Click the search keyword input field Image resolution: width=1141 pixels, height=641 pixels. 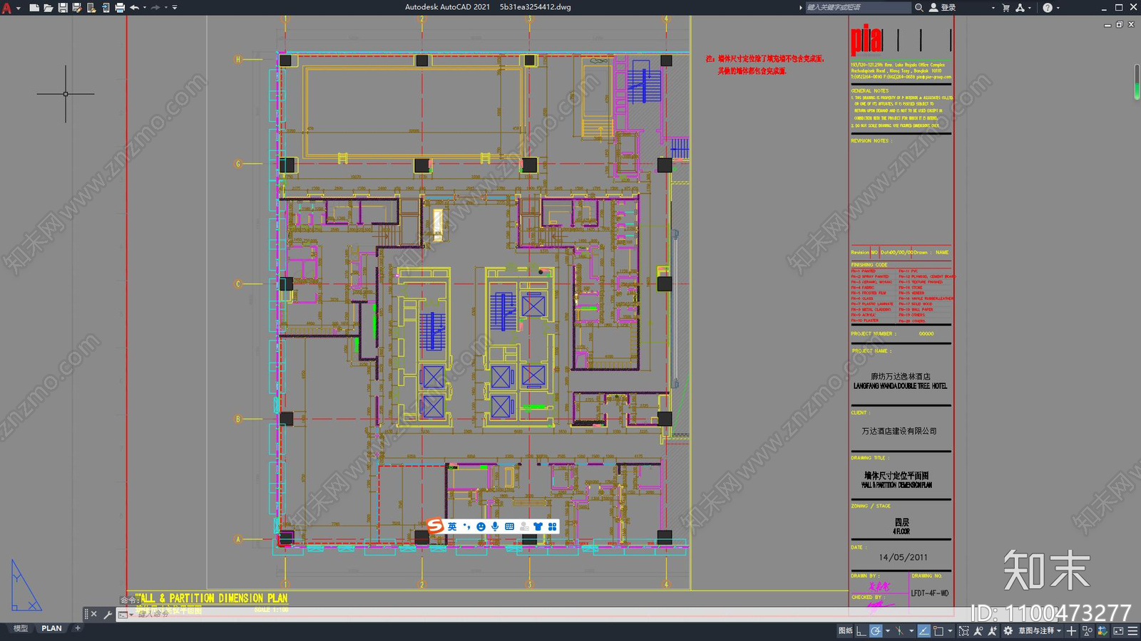[858, 7]
